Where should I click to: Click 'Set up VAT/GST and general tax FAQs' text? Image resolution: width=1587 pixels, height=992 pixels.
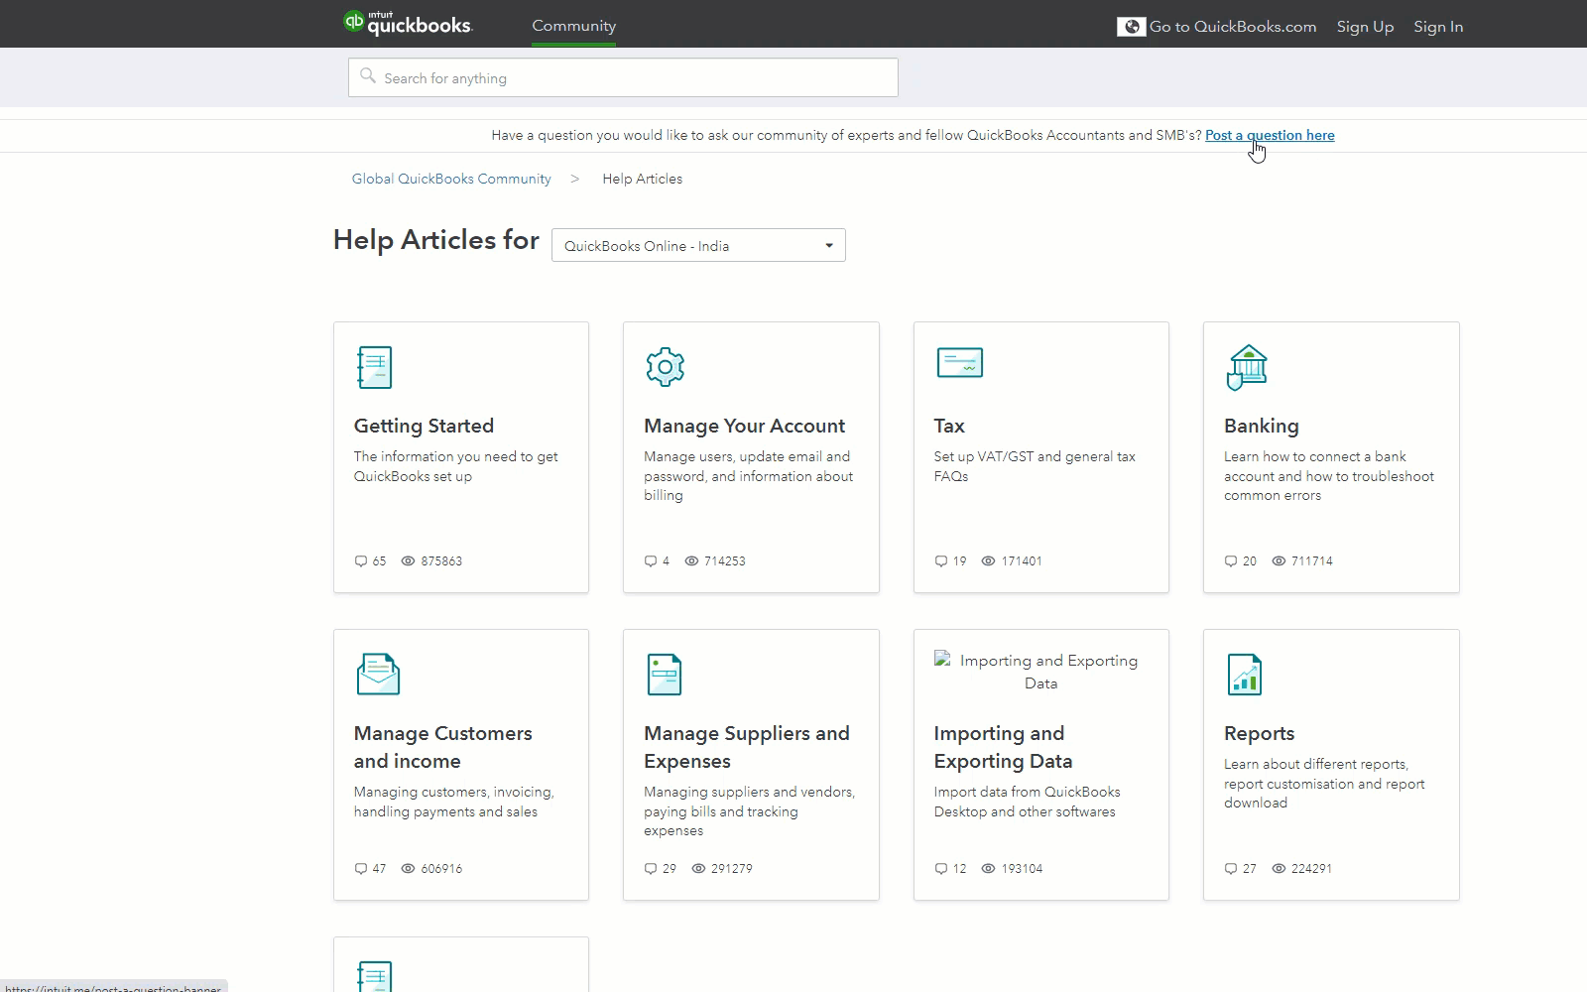click(x=1035, y=466)
